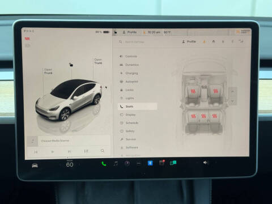Skip to next track
This screenshot has width=272, height=204.
70,151
